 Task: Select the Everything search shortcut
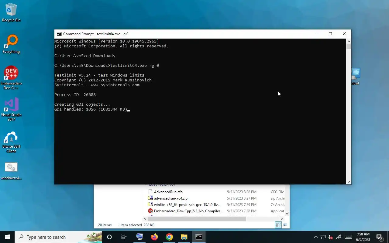[11, 44]
